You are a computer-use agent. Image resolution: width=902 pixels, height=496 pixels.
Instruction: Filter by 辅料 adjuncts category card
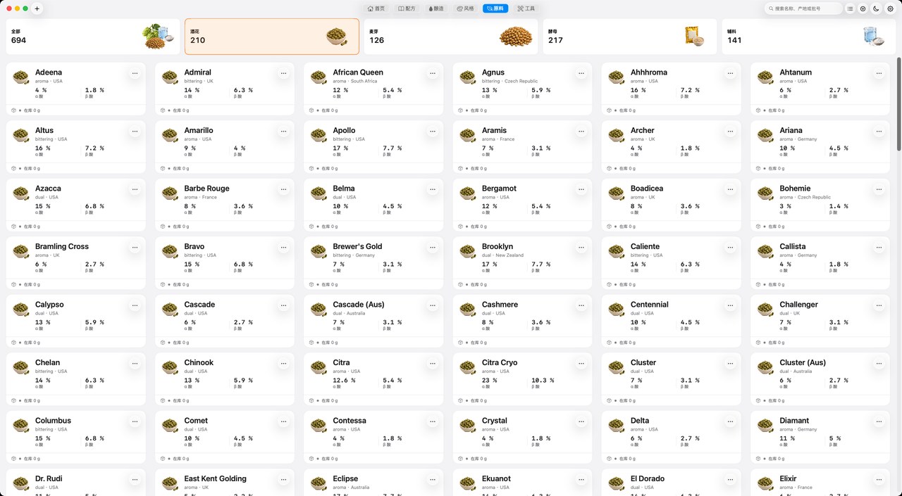809,37
